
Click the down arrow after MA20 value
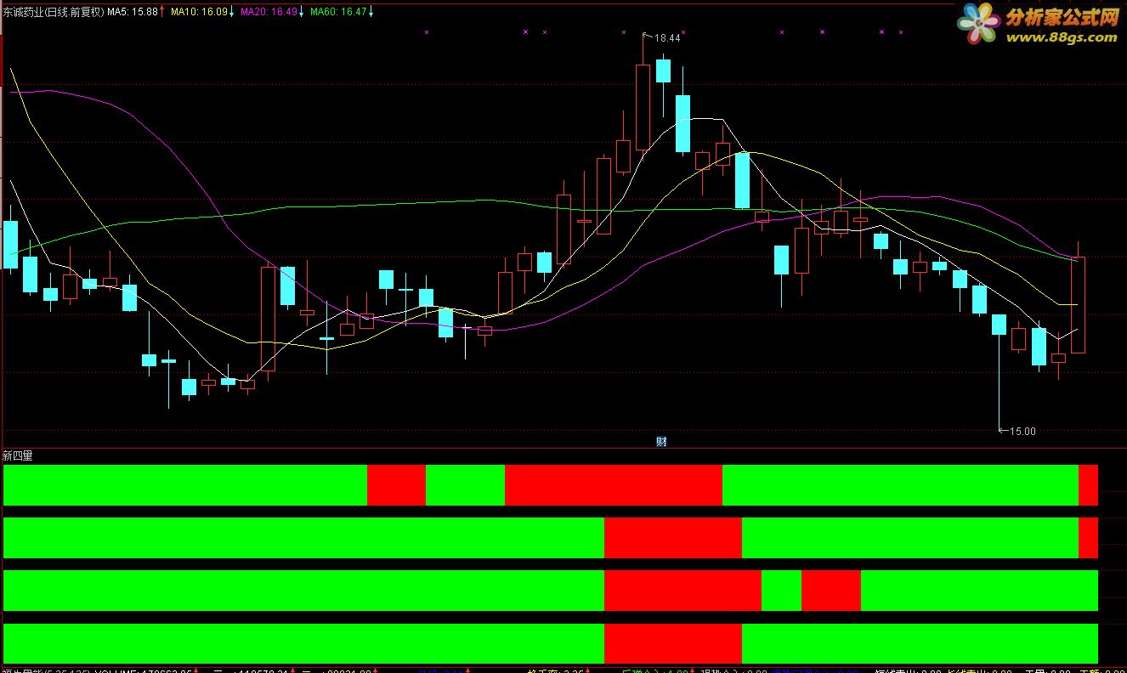click(301, 12)
